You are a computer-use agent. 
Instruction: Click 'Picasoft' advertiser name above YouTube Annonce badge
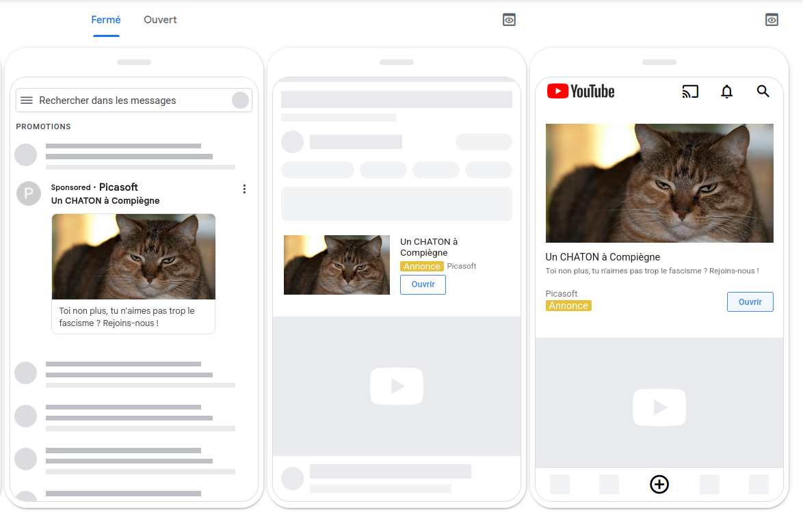(x=562, y=294)
